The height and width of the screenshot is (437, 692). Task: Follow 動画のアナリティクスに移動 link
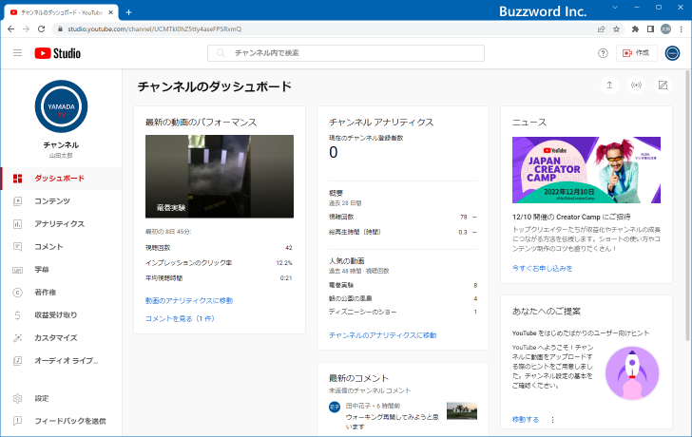click(x=189, y=301)
